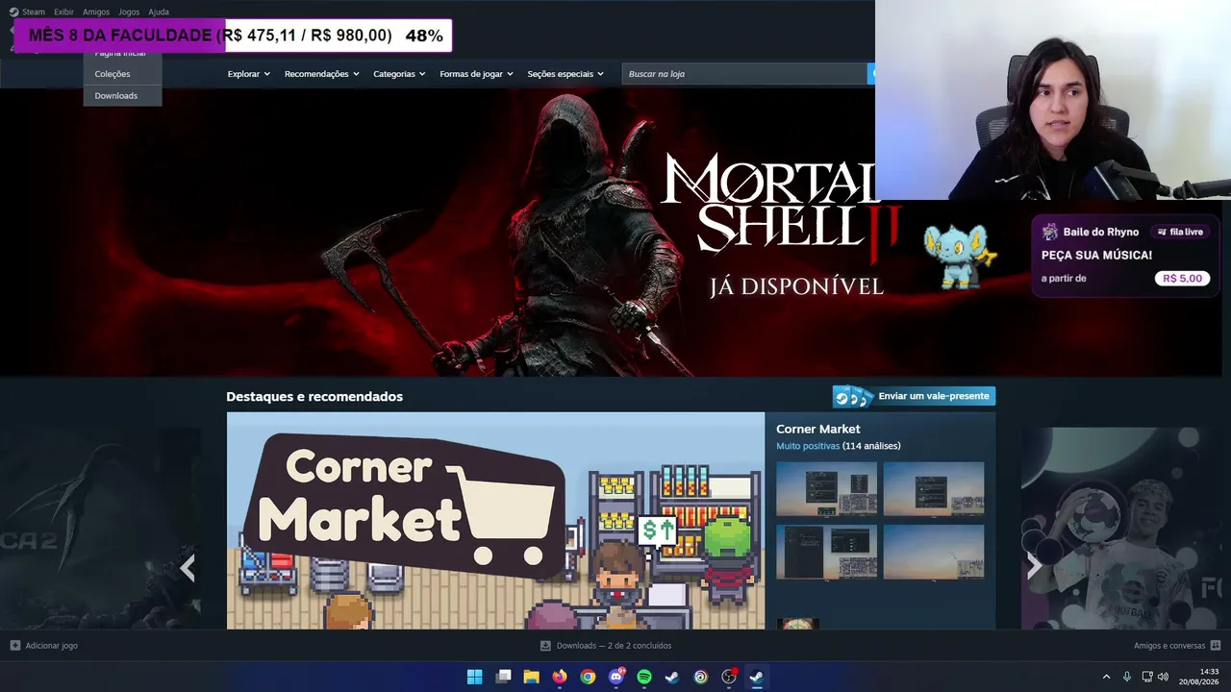Screen dimensions: 1231x692
Task: Click the Steam logo in the menu bar
Action: (13, 12)
